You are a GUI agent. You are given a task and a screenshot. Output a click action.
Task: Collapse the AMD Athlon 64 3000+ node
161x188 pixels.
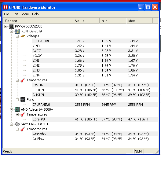point(12,109)
